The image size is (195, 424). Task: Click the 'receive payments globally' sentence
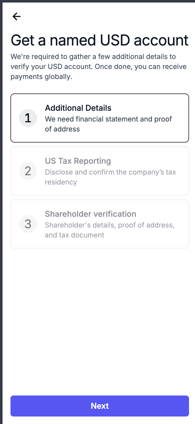tap(98, 71)
